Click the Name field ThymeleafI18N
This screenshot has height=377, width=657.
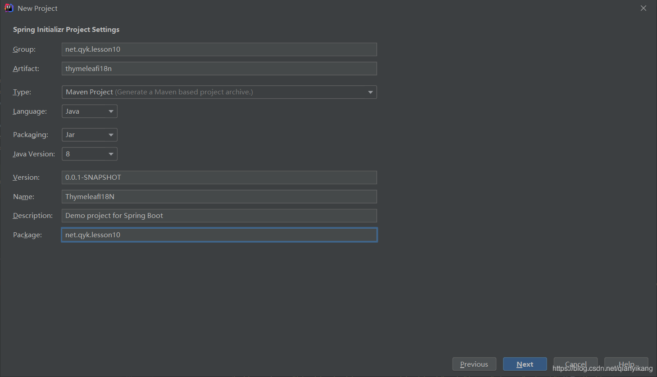[x=219, y=197]
